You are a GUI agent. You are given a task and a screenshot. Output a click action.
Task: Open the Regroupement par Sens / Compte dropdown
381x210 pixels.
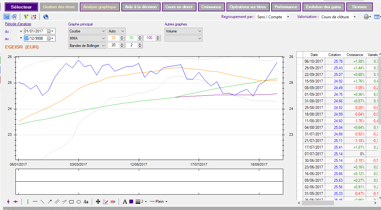tap(273, 17)
